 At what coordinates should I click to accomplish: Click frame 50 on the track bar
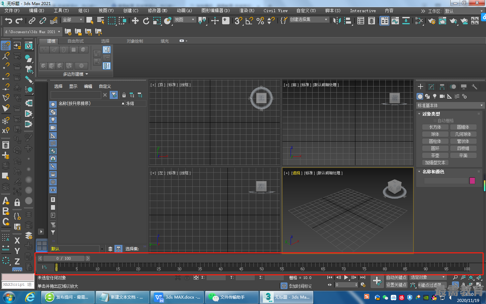pyautogui.click(x=262, y=267)
